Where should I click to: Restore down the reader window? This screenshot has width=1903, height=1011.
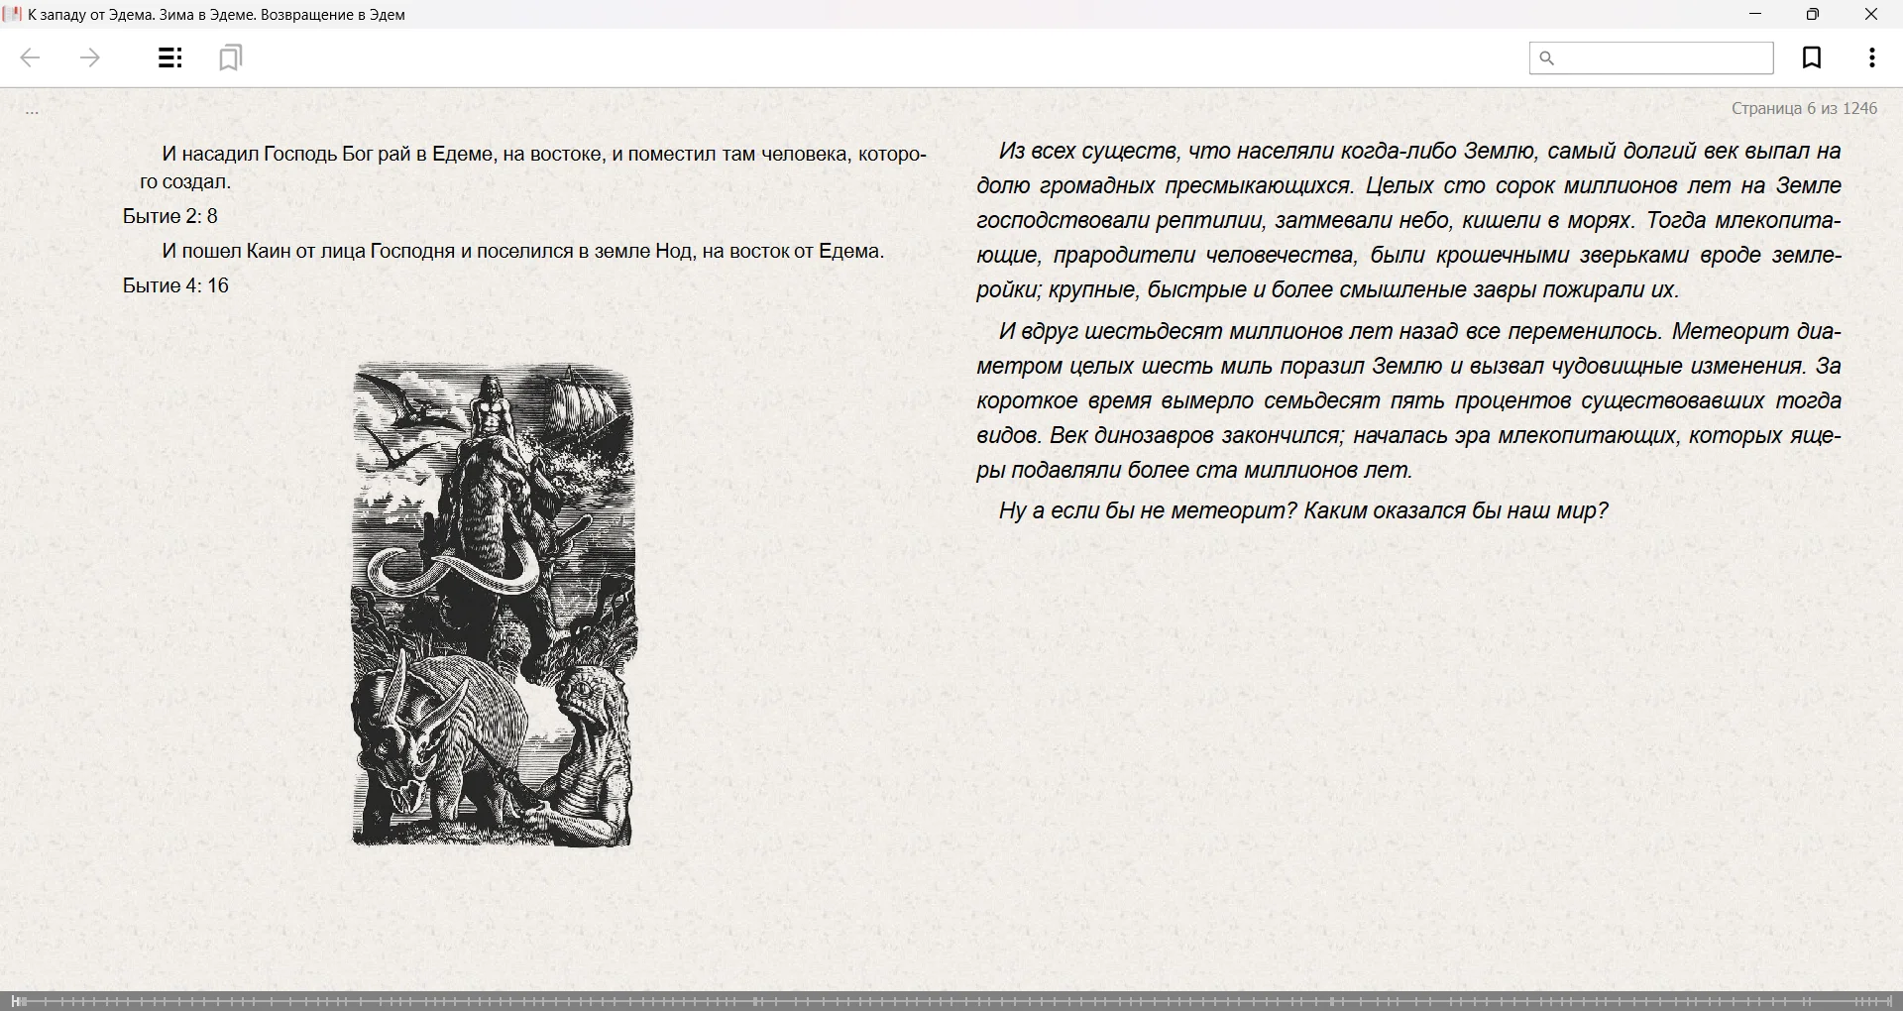coord(1813,14)
